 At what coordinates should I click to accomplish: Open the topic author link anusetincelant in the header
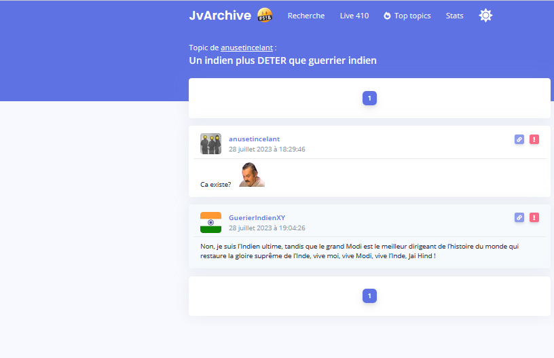246,48
